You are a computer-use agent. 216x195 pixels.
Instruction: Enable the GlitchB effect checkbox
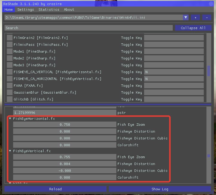(x=10, y=99)
